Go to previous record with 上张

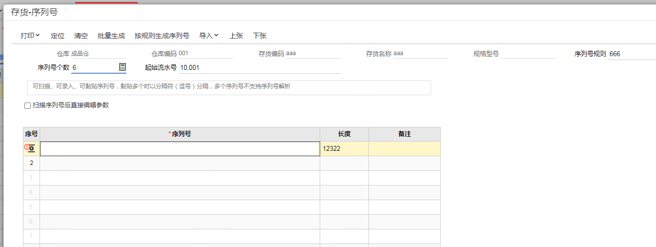[x=236, y=36]
